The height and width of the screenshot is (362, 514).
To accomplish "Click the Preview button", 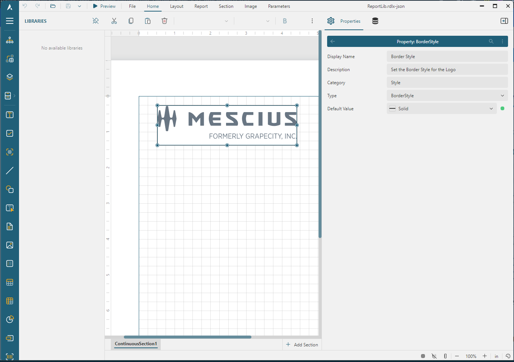I will [104, 6].
